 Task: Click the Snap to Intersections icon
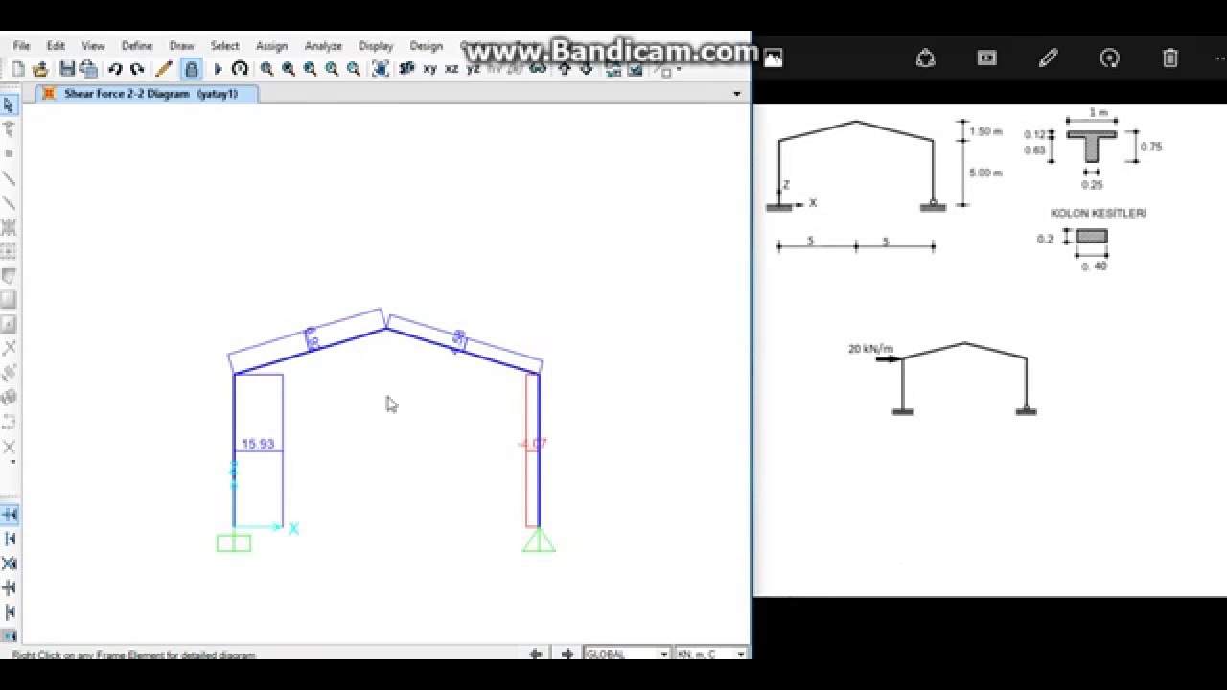(x=10, y=563)
